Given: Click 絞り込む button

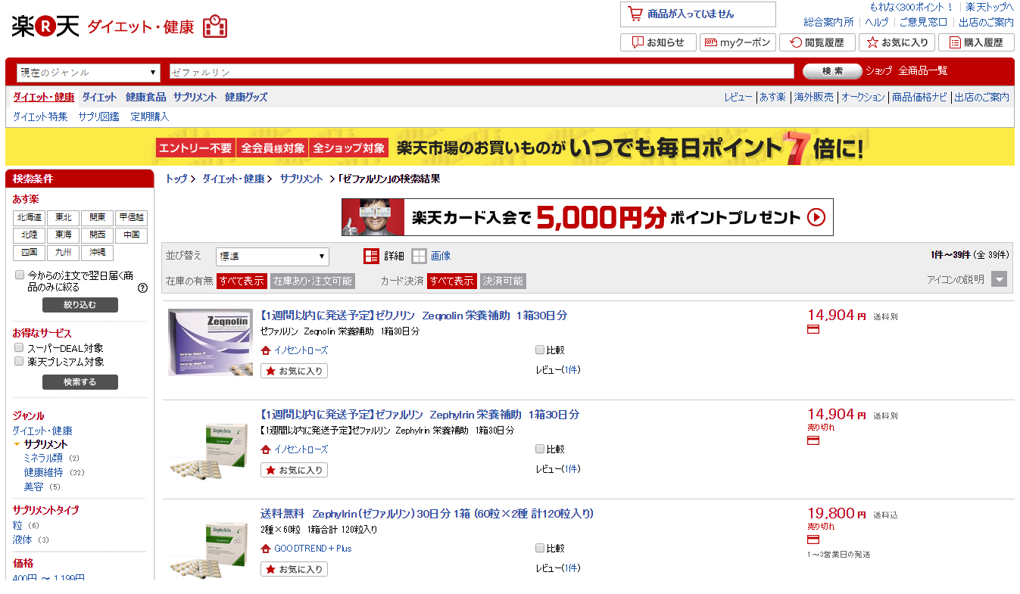Looking at the screenshot, I should click(x=80, y=305).
